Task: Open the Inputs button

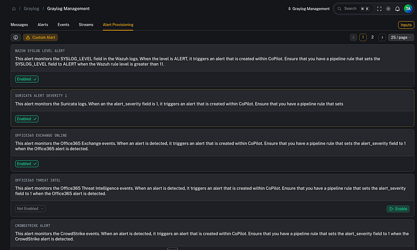Action: pos(406,25)
